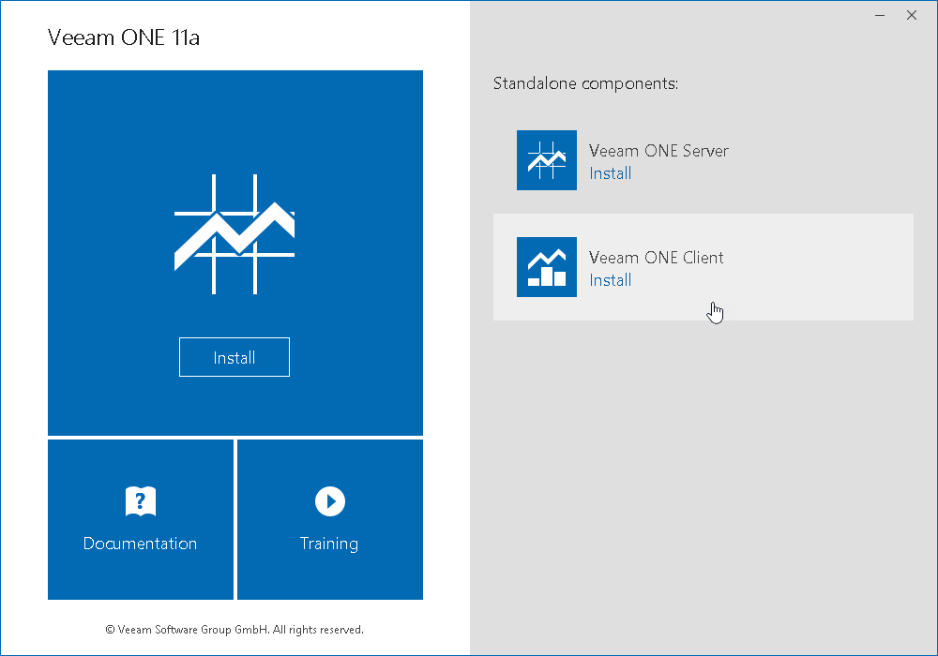Click the main Install button
The image size is (938, 656).
point(234,357)
